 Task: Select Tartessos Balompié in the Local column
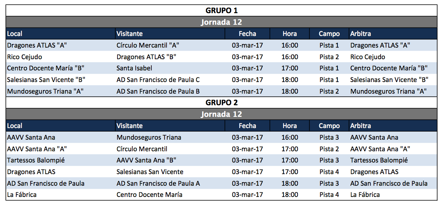(36, 160)
